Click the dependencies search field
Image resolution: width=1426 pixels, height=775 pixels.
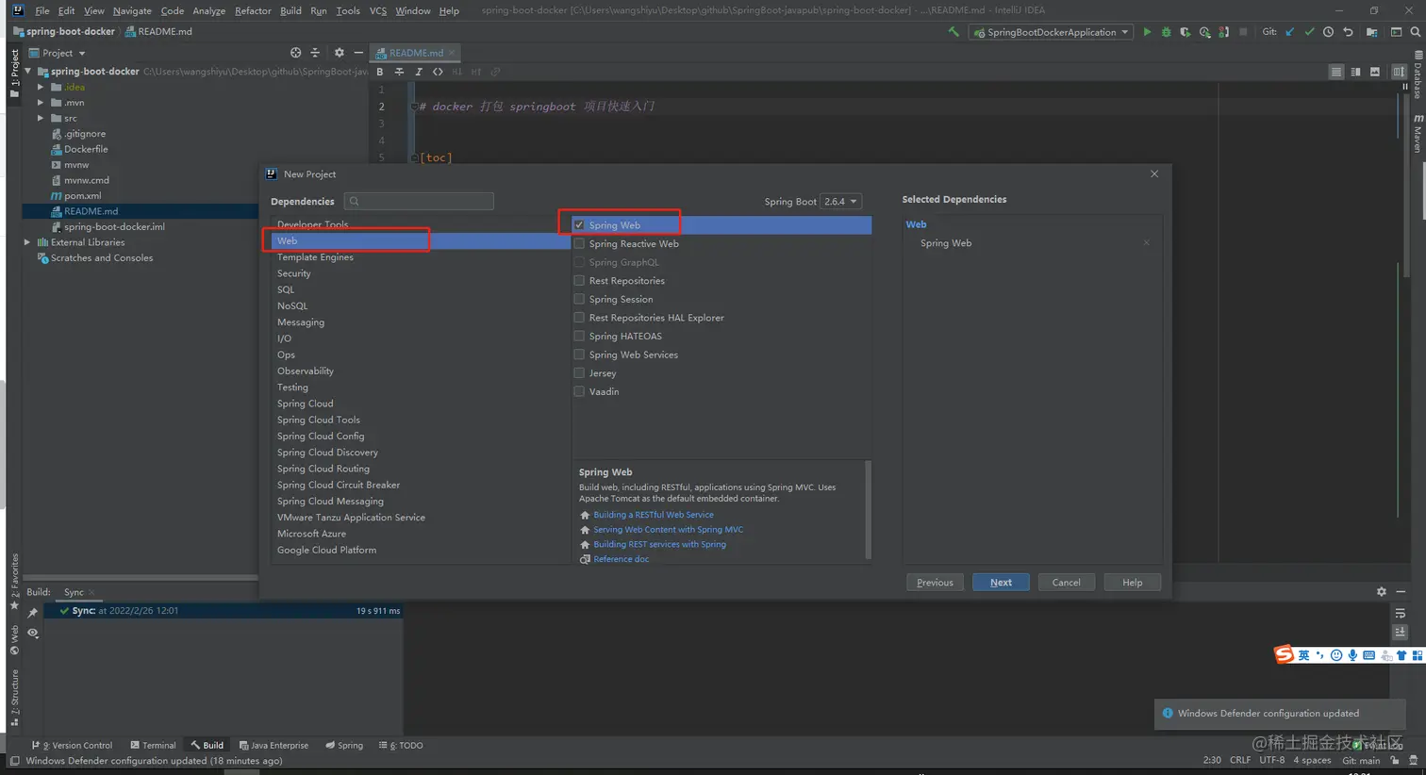(x=419, y=201)
